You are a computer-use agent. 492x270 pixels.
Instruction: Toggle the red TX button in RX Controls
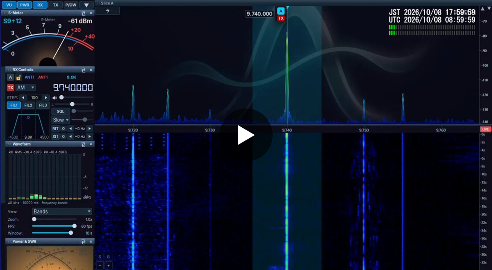(11, 88)
